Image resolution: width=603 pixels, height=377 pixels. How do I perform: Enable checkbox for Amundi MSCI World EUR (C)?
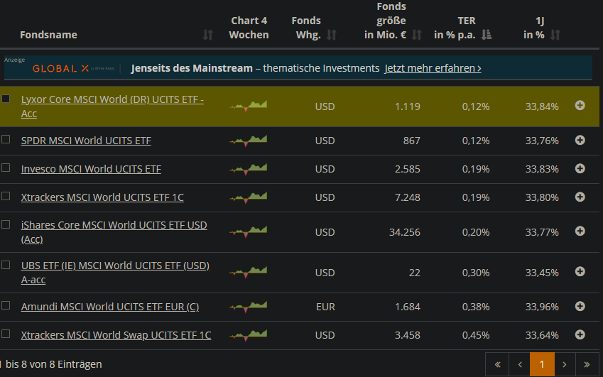(6, 305)
